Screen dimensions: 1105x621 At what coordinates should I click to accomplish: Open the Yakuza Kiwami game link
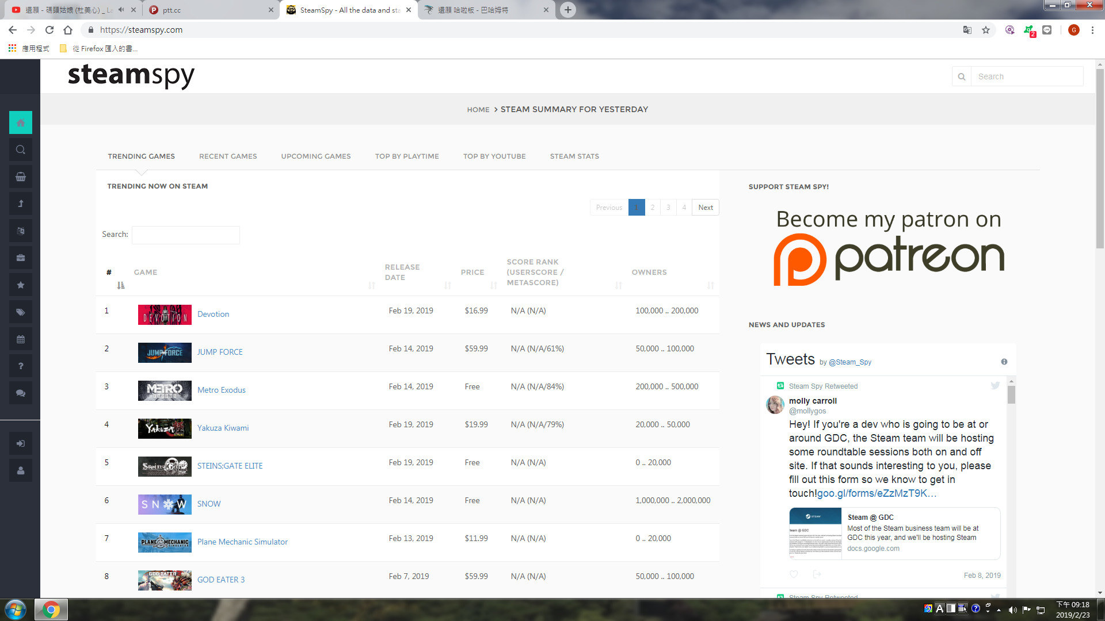click(x=223, y=428)
